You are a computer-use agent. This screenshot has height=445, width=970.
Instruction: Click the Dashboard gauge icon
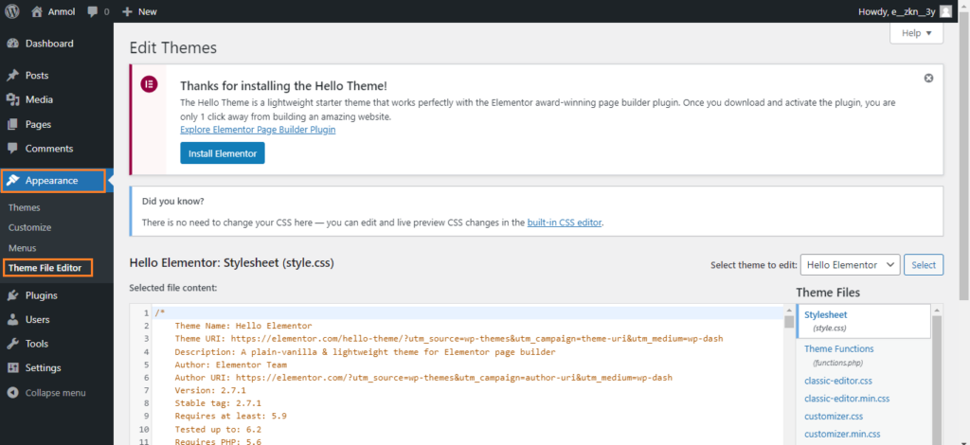pyautogui.click(x=12, y=44)
